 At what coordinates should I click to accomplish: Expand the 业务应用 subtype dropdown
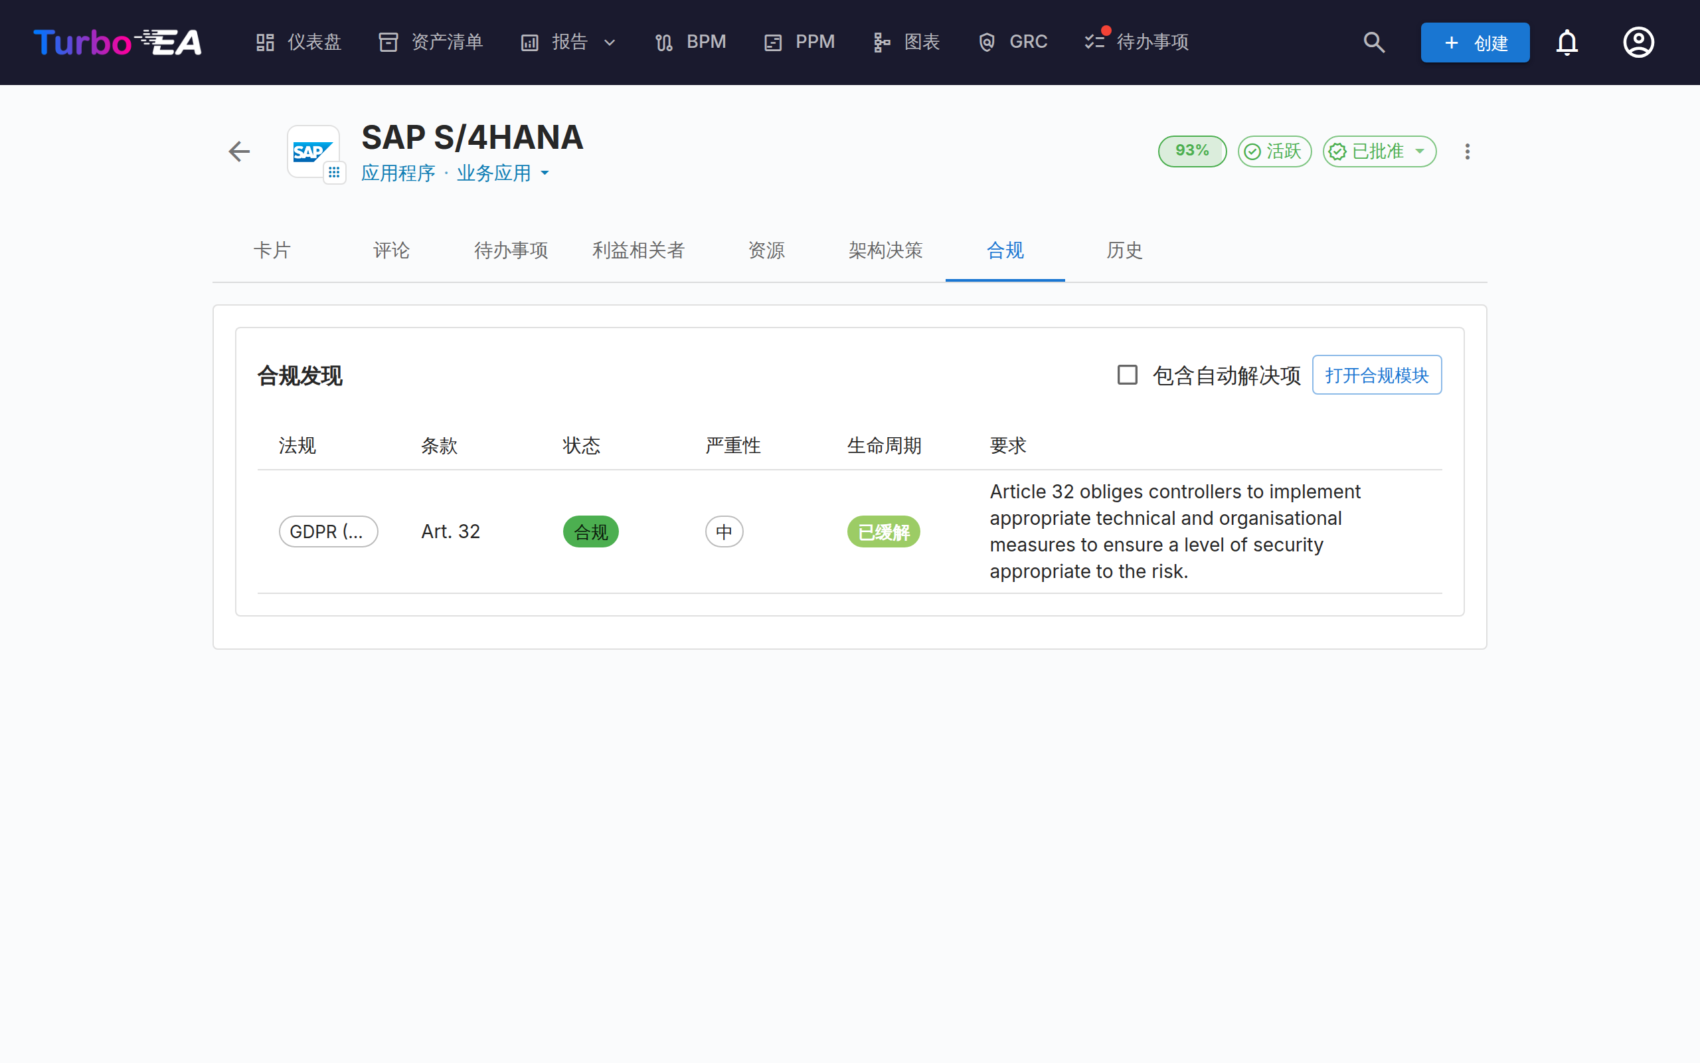(x=502, y=173)
